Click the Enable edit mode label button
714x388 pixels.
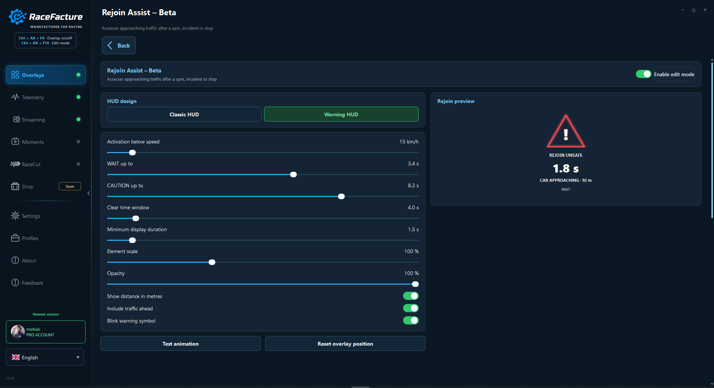coord(674,74)
